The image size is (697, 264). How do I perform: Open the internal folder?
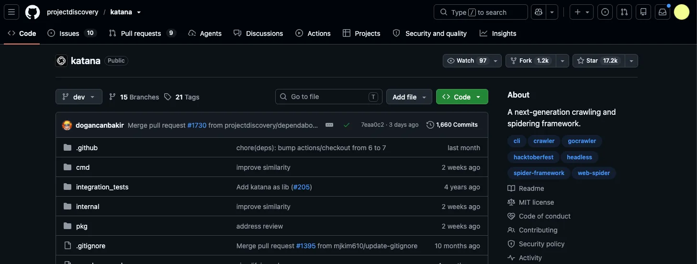pos(88,207)
